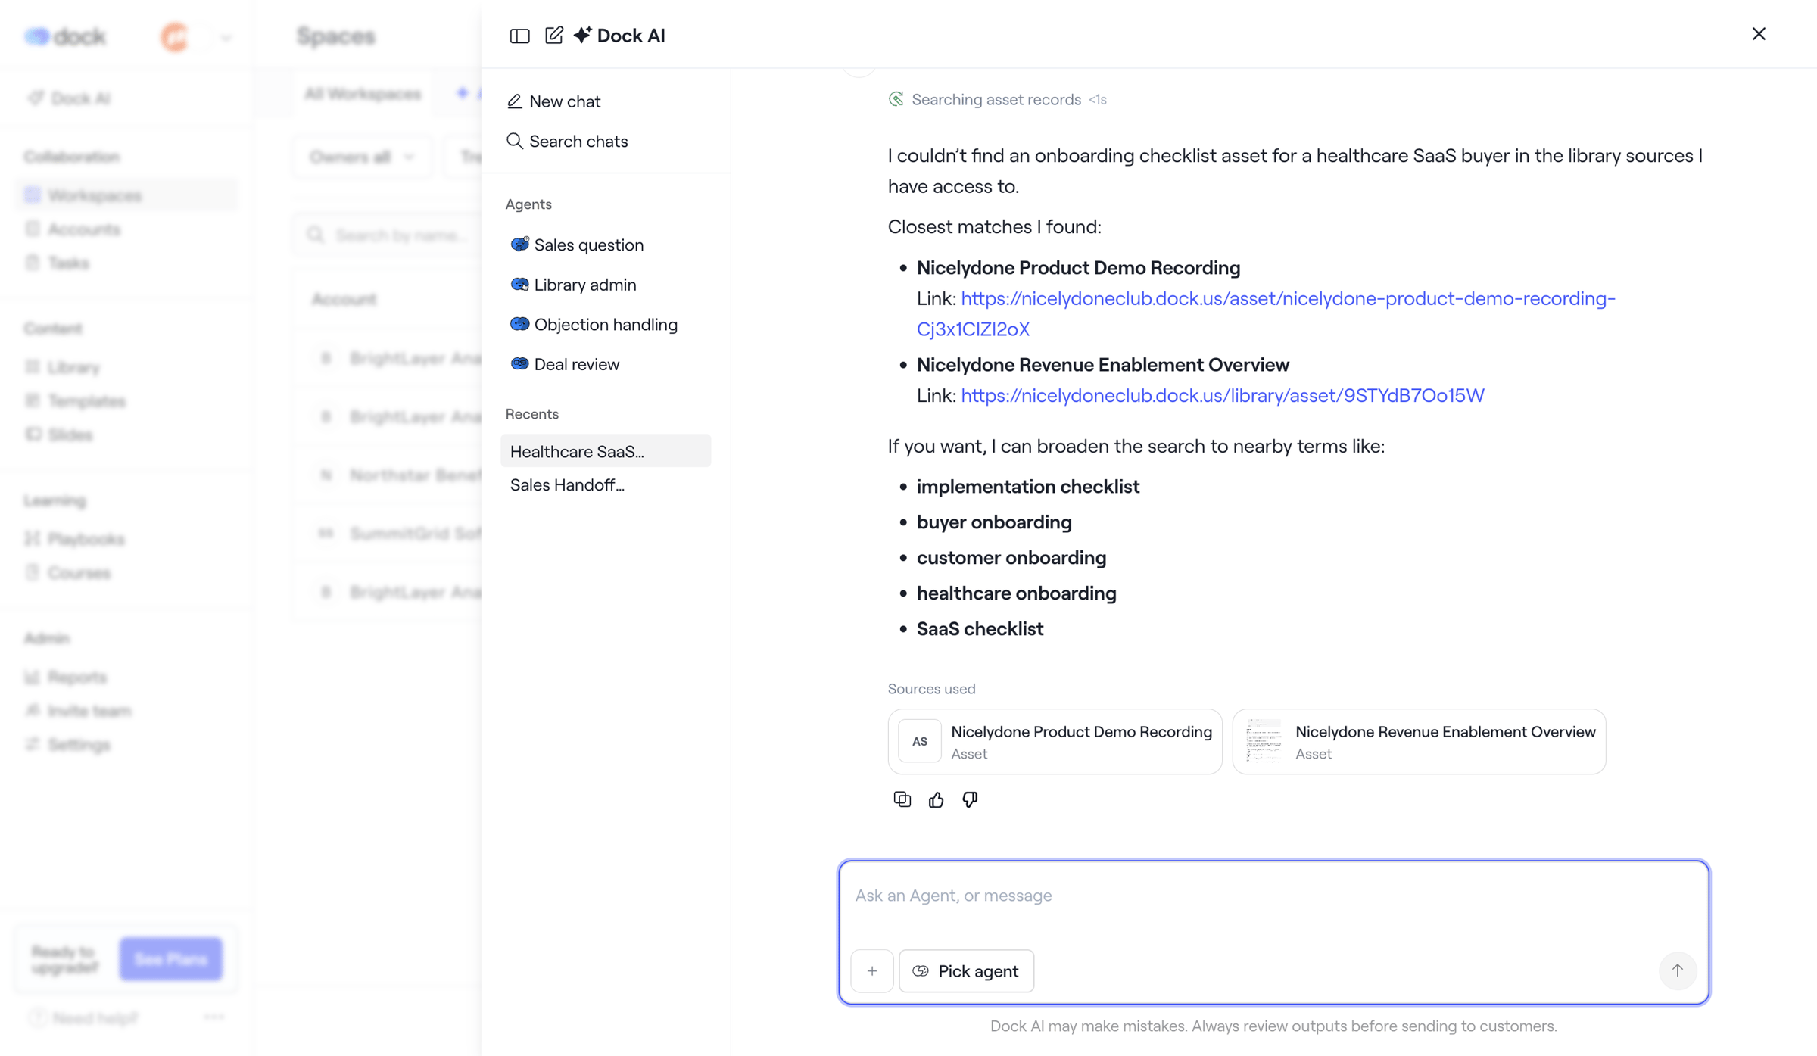
Task: Click the magnifier icon beside Search chats
Action: [x=515, y=141]
